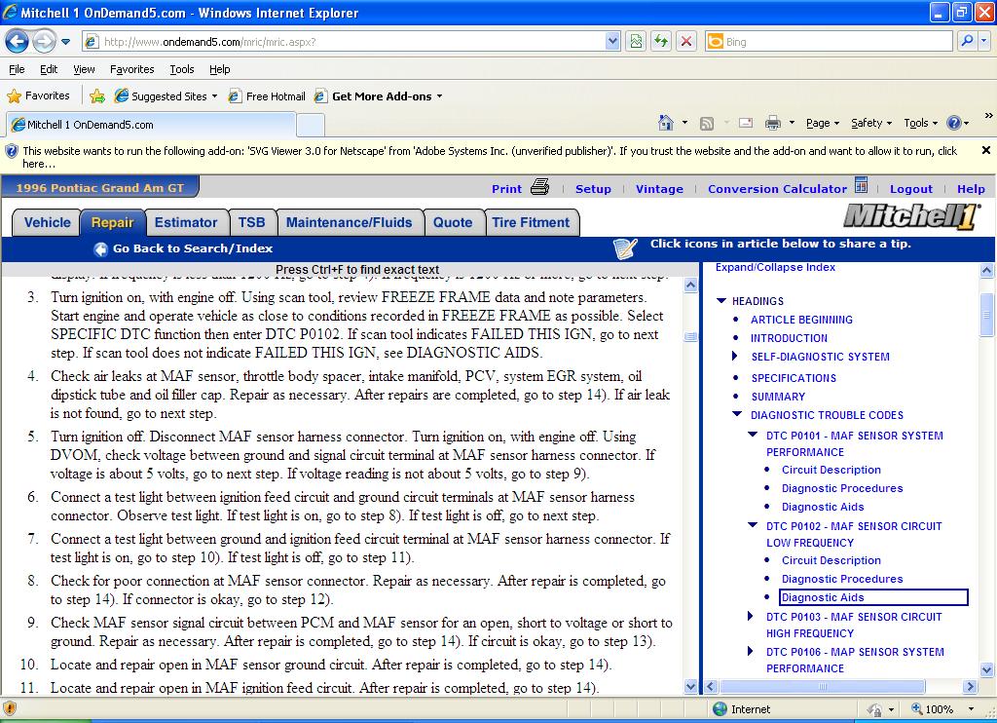
Task: Open the Page command bar menu
Action: point(823,123)
